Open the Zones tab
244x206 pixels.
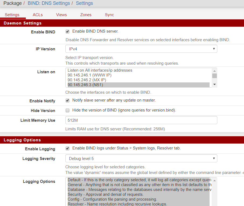coord(86,15)
